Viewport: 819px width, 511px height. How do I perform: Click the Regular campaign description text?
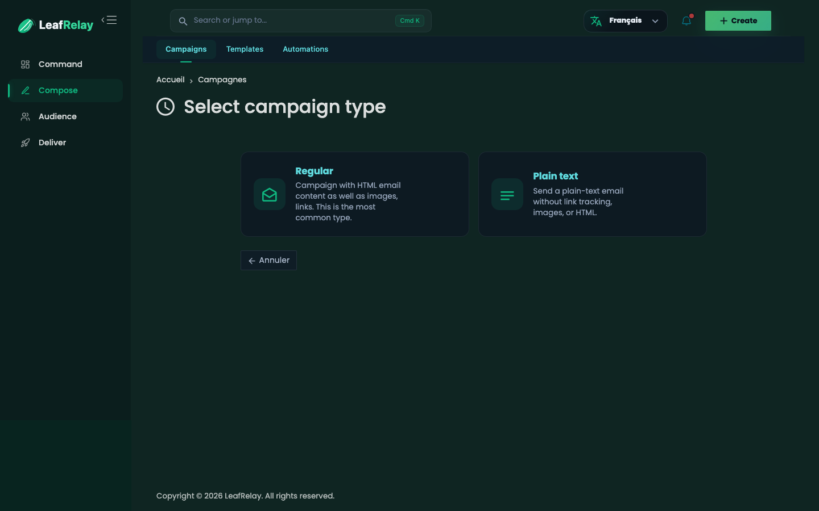(x=348, y=202)
